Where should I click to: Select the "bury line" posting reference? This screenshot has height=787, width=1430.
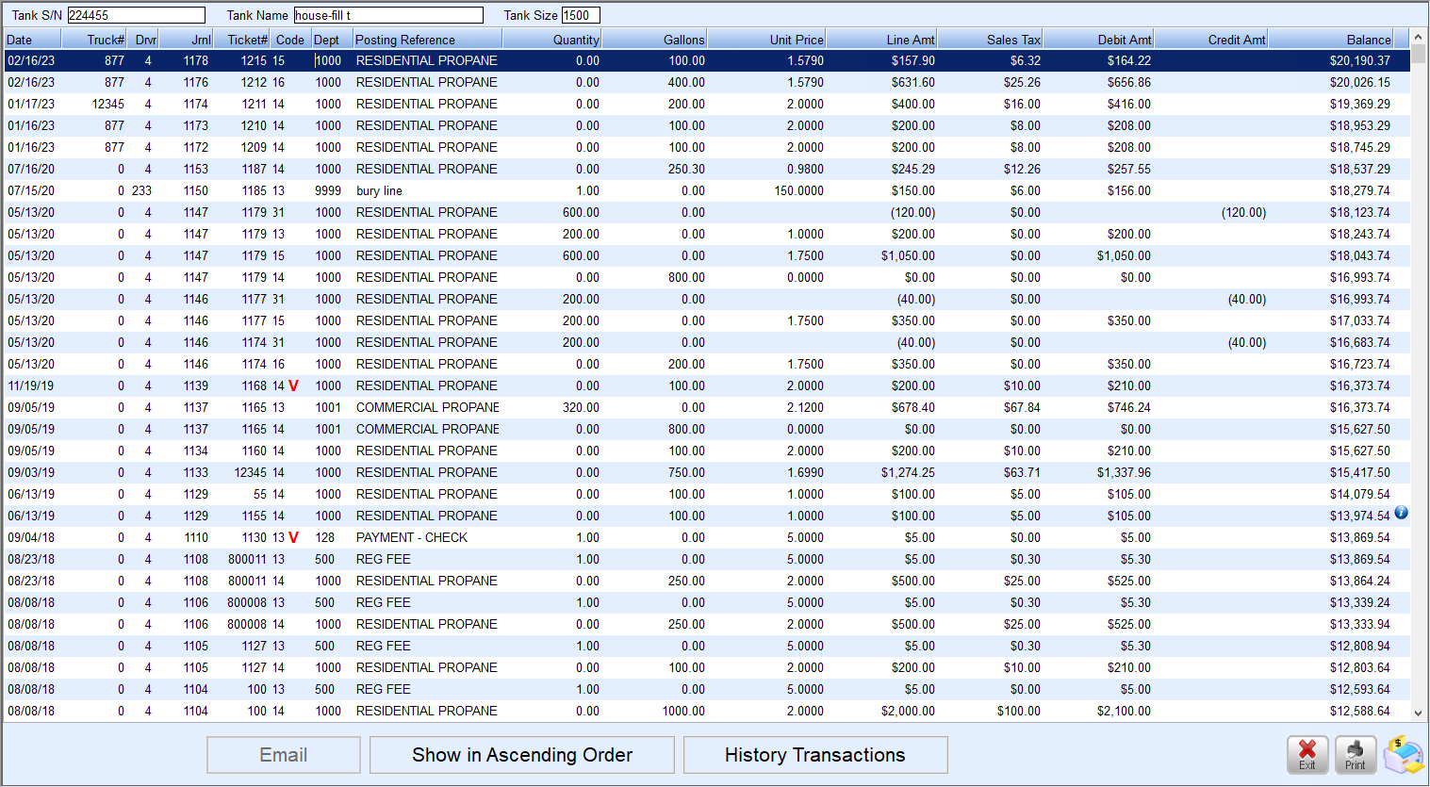pyautogui.click(x=379, y=190)
